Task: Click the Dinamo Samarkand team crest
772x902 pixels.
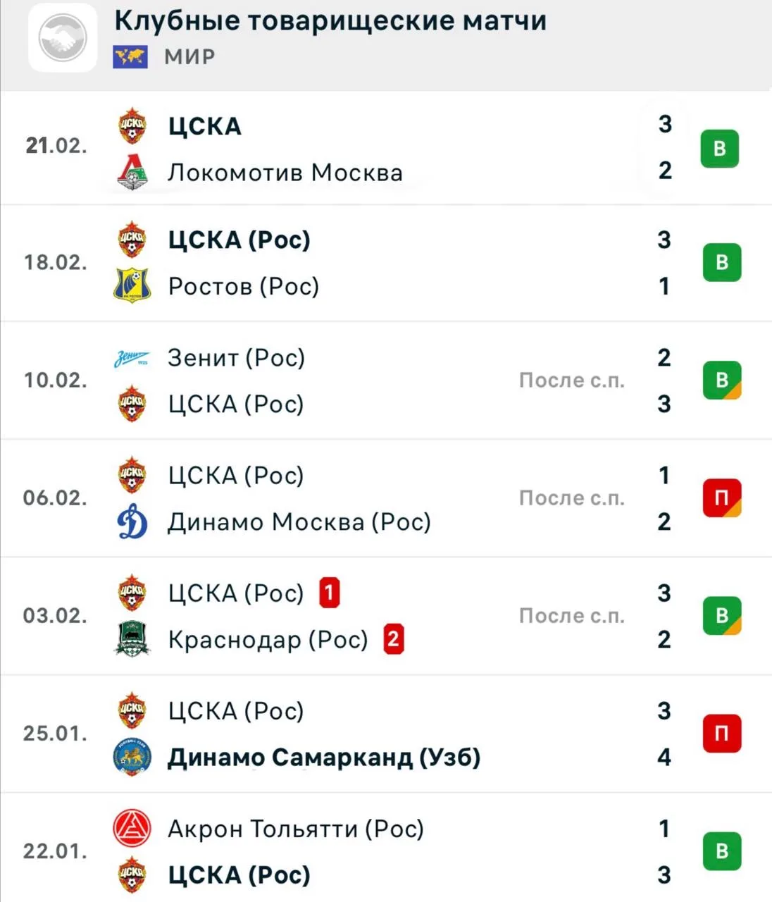Action: coord(132,758)
